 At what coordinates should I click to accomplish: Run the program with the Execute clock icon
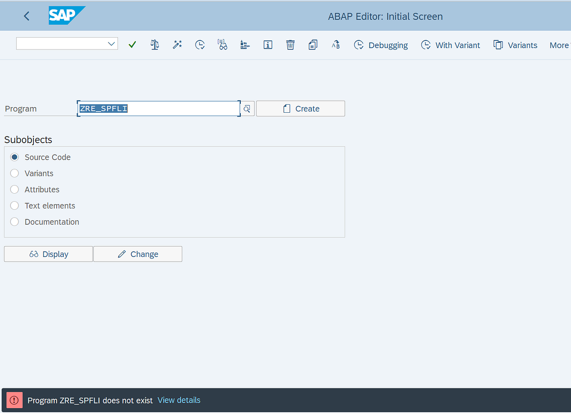(x=199, y=44)
